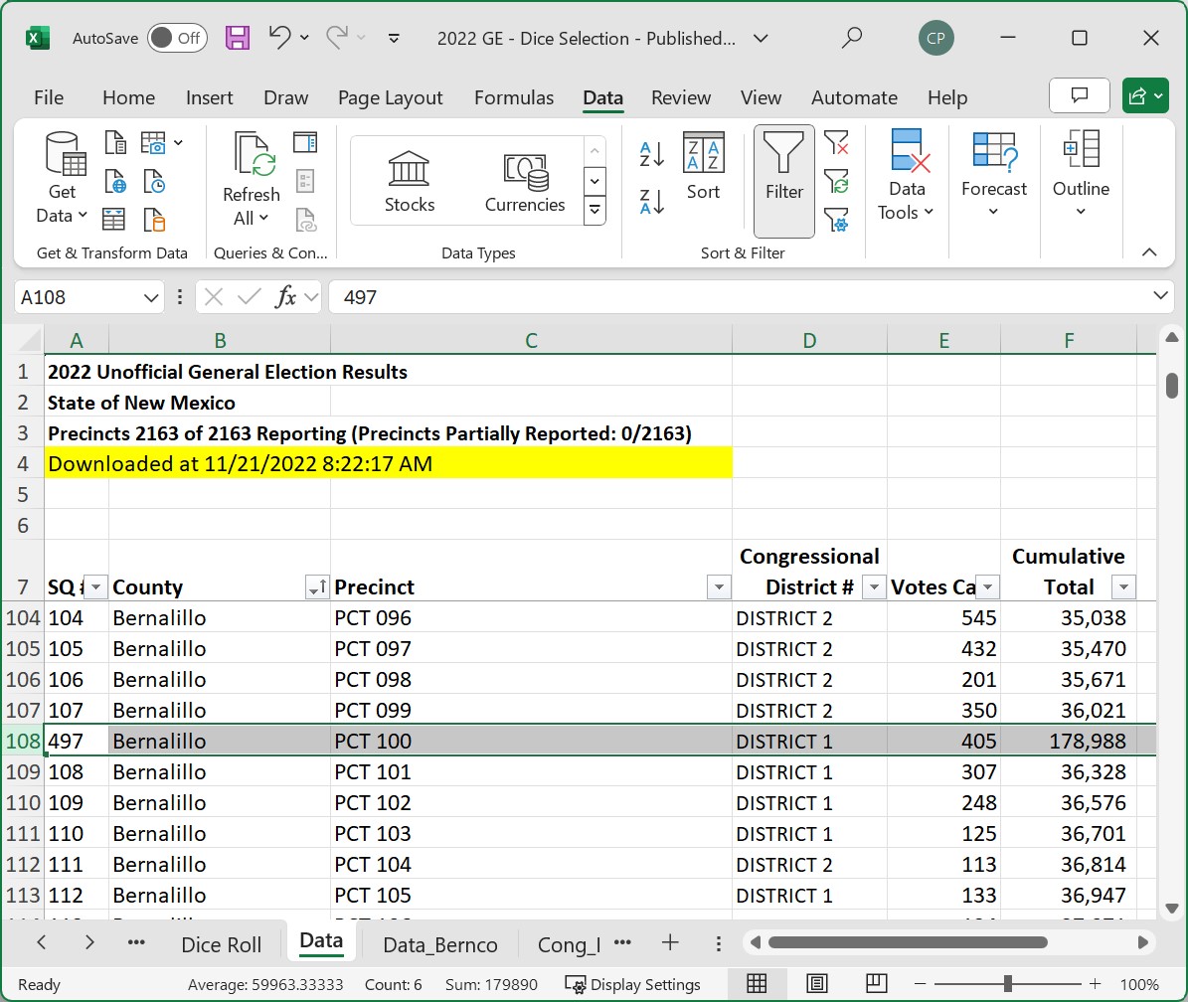Toggle AutoSave switch

(x=177, y=38)
